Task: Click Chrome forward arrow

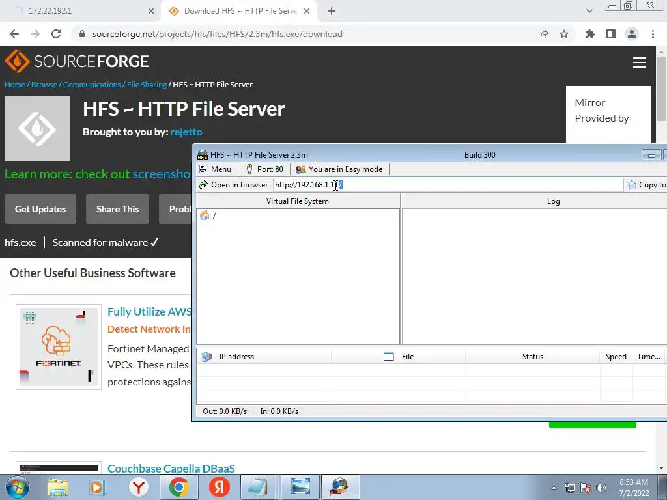Action: [x=35, y=34]
